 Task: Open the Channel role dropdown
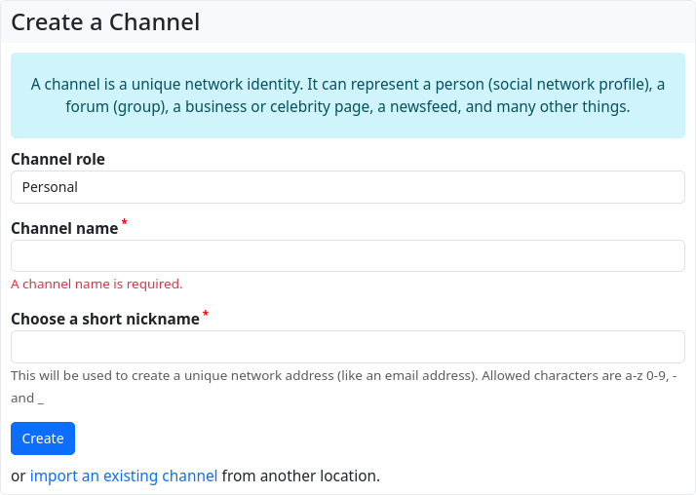pyautogui.click(x=347, y=187)
